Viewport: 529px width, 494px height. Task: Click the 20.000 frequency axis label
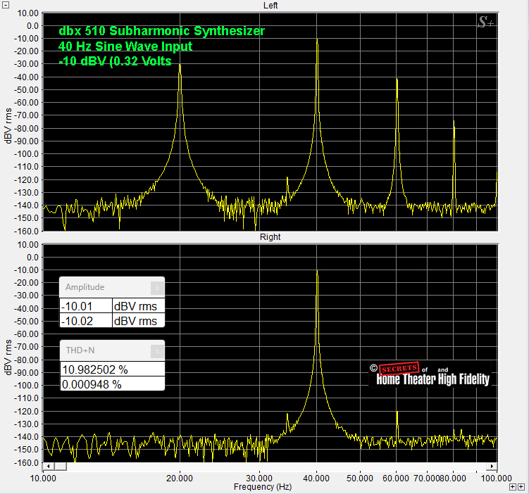point(180,479)
